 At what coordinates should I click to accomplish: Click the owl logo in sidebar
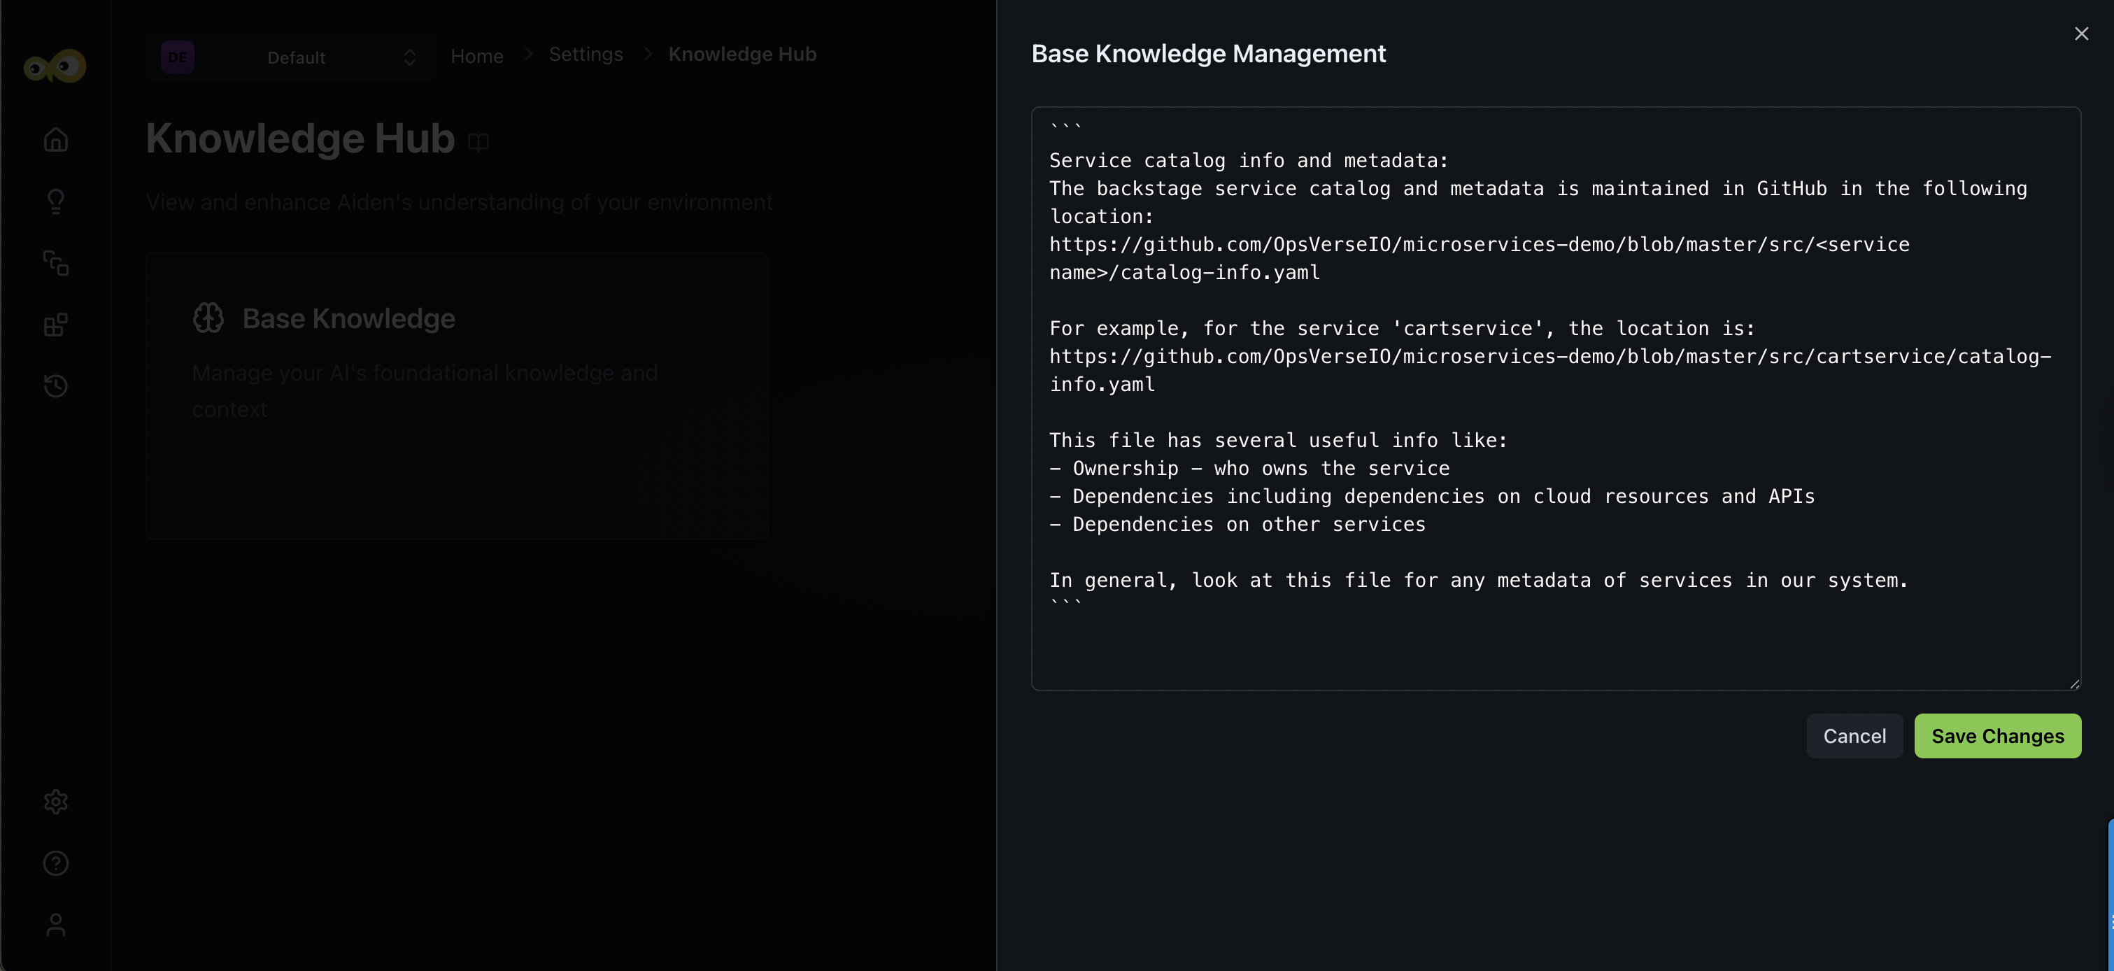[55, 66]
